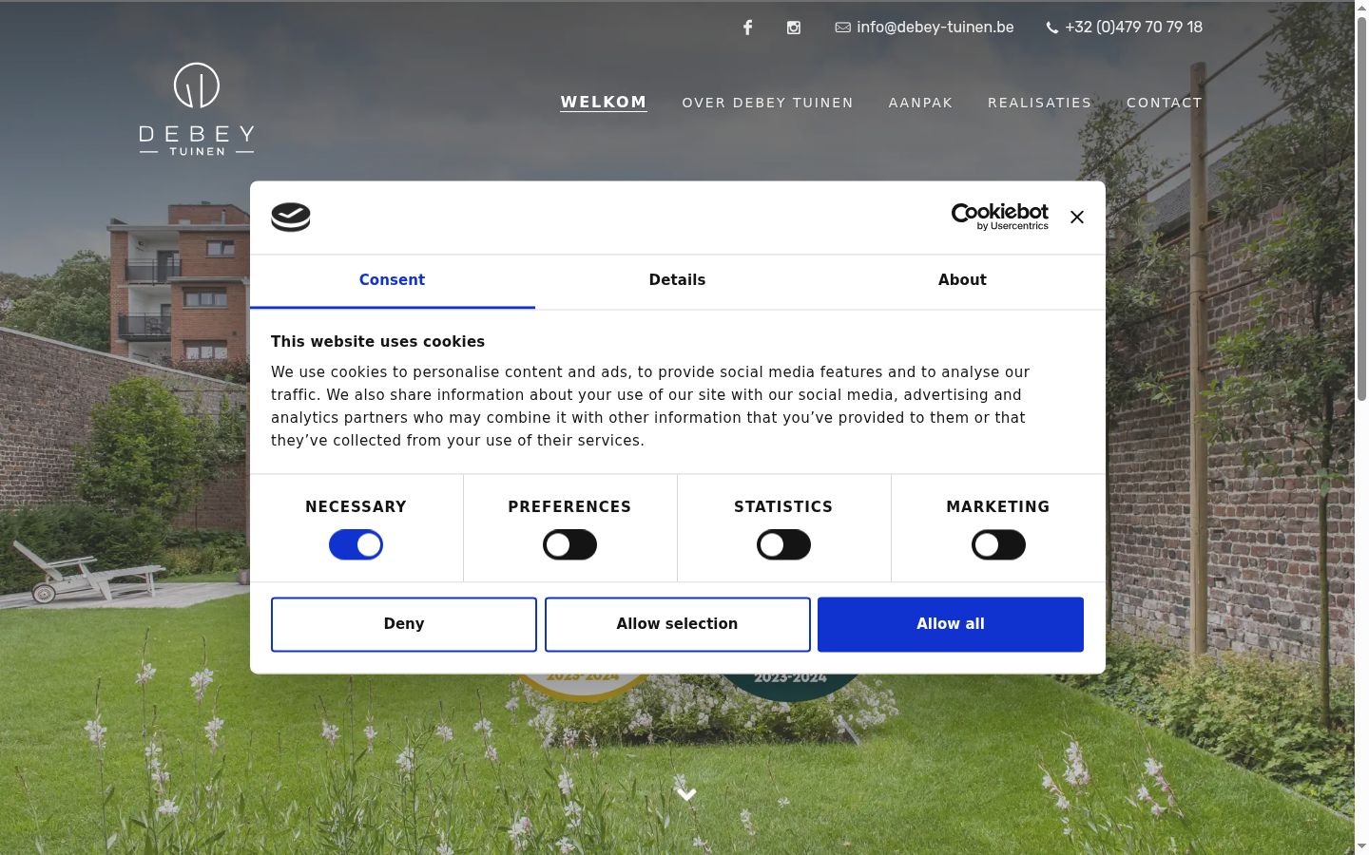
Task: Go to the Welkom menu item
Action: 604,102
